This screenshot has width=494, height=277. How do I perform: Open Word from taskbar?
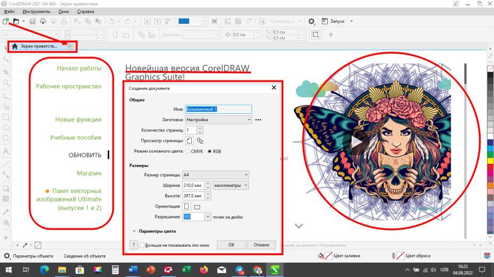coord(133,270)
